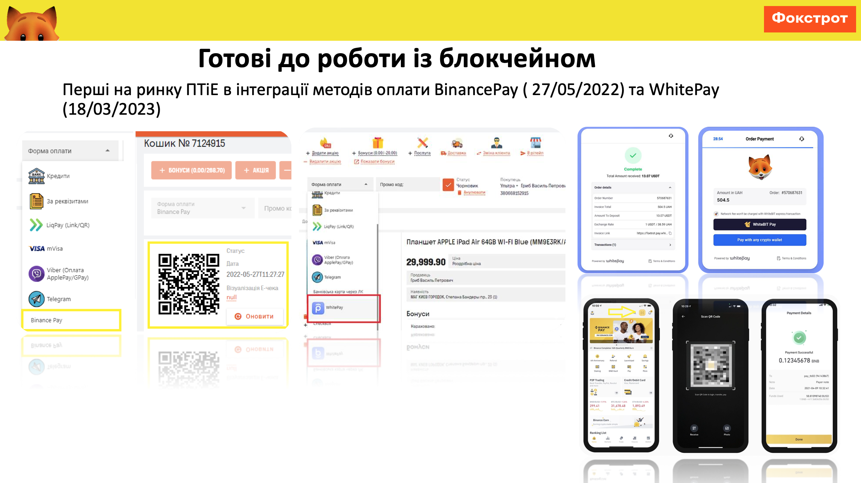Screen dimensions: 861x483
Task: Click the В рітейл store icon
Action: pyautogui.click(x=535, y=143)
